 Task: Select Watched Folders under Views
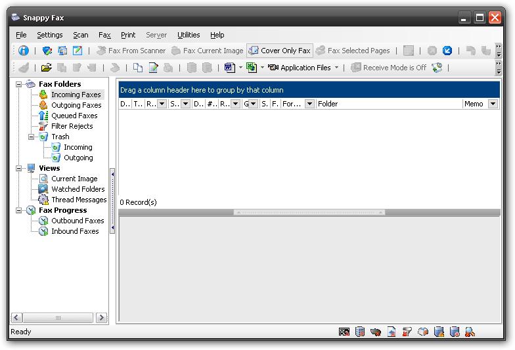[78, 189]
